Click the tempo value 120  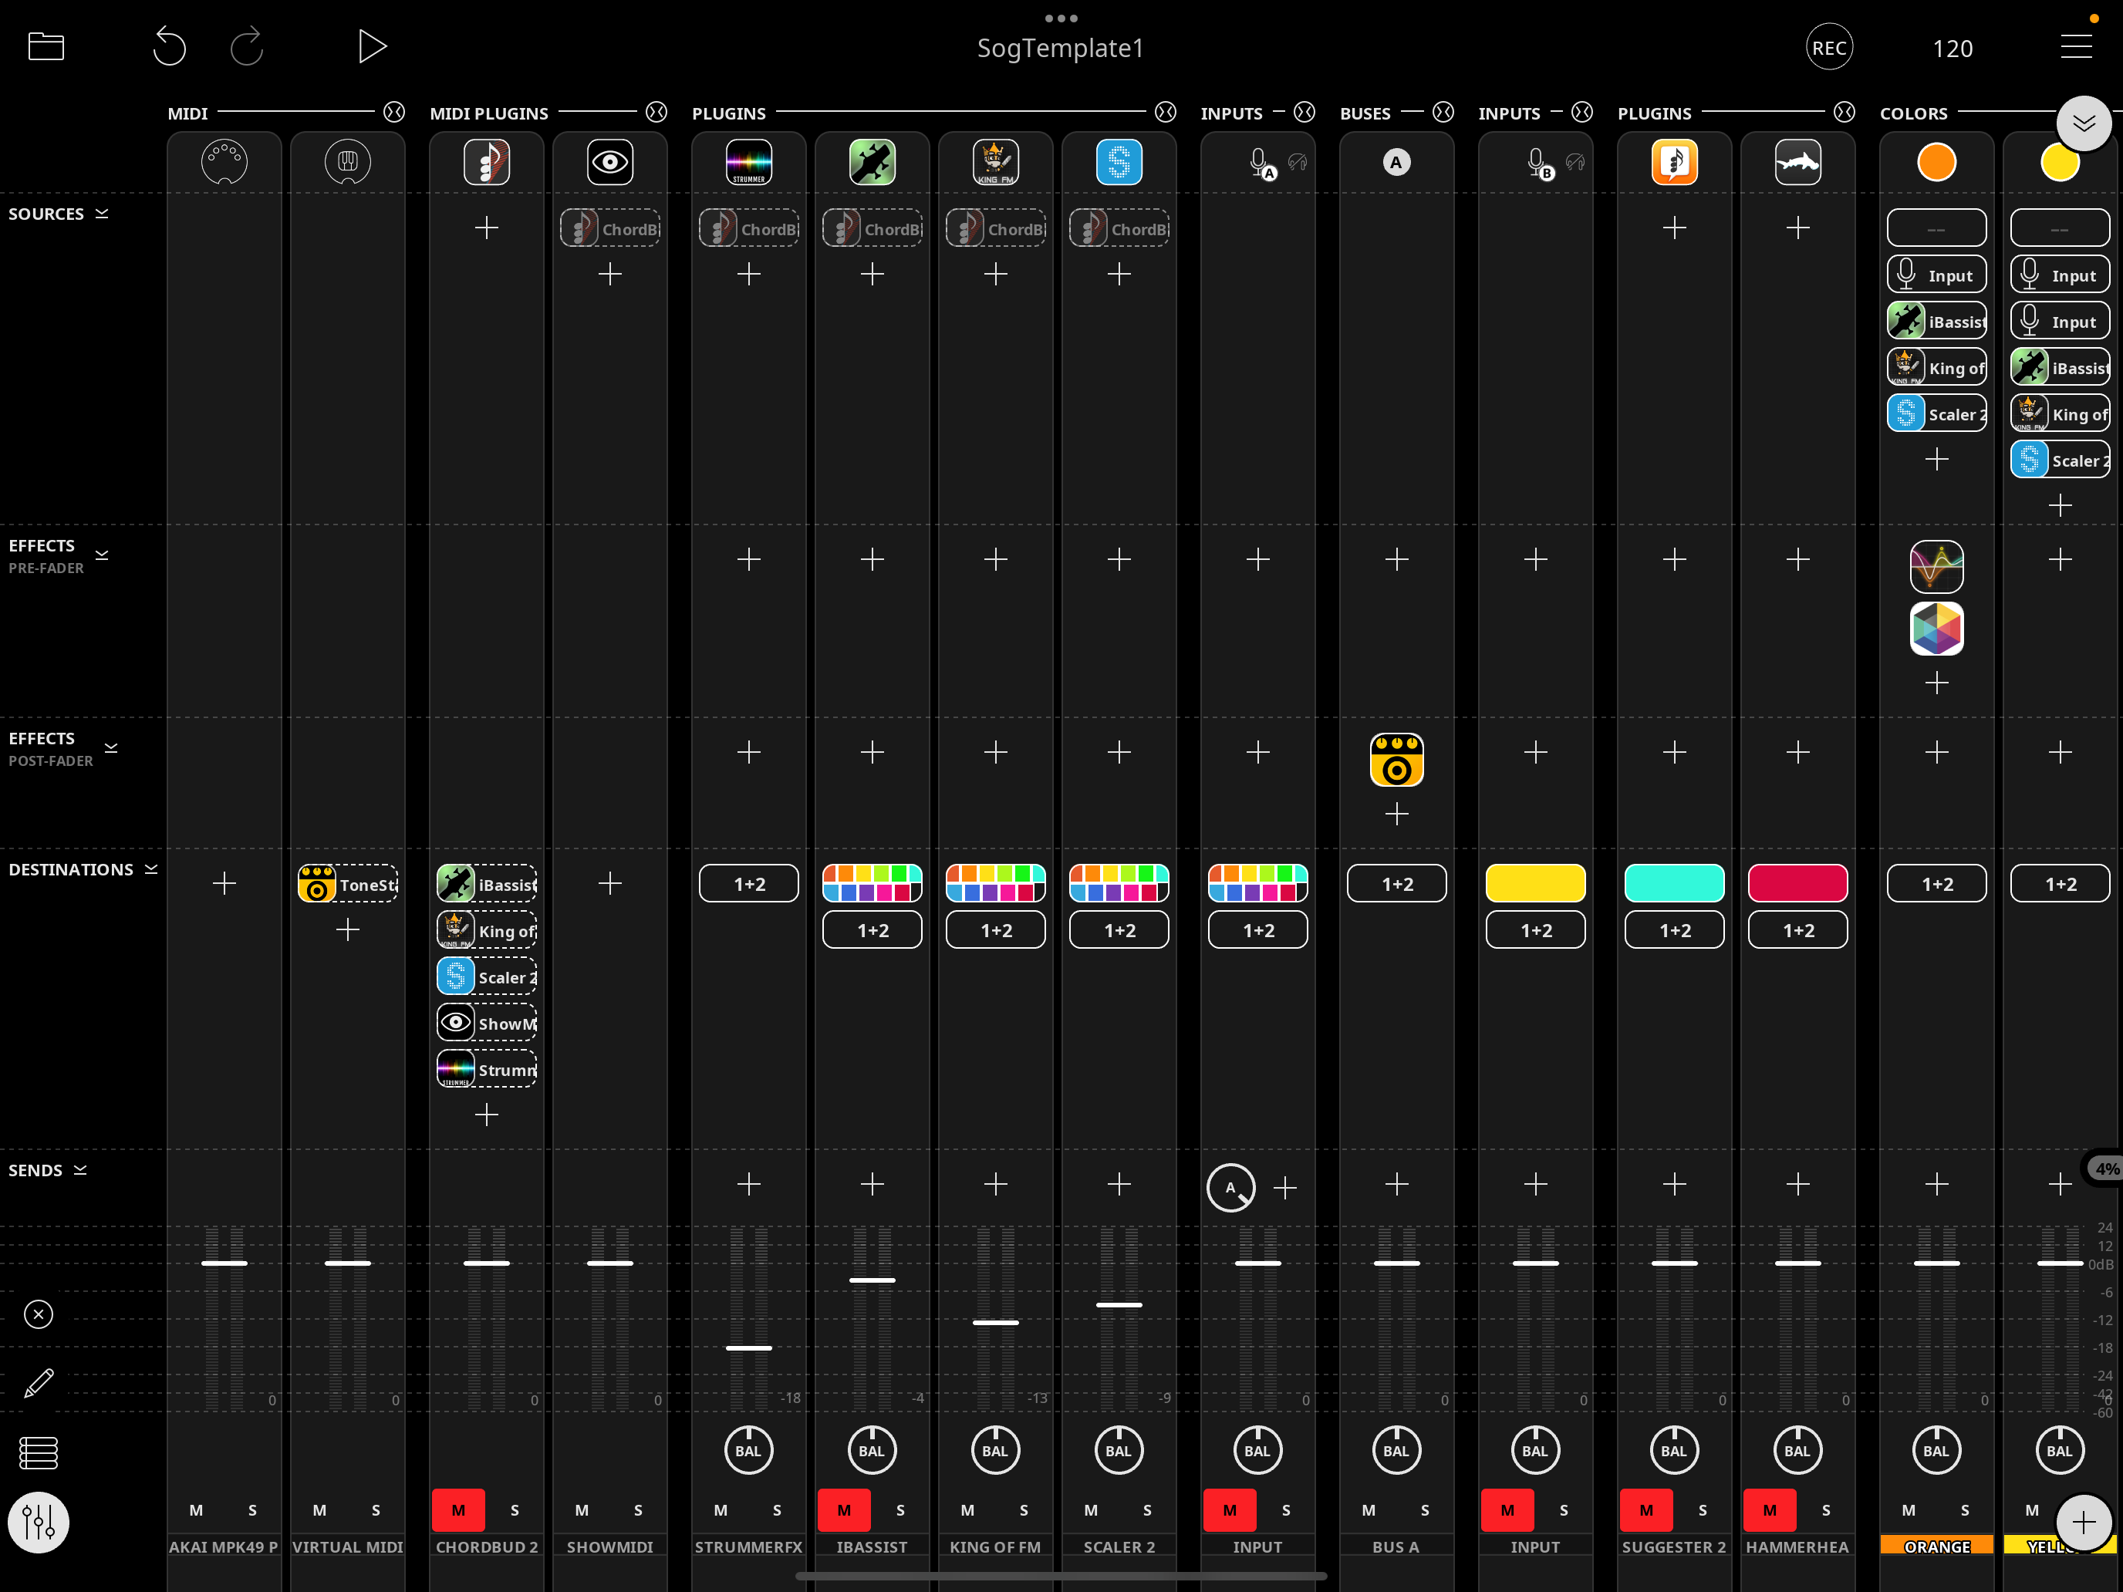(1953, 48)
